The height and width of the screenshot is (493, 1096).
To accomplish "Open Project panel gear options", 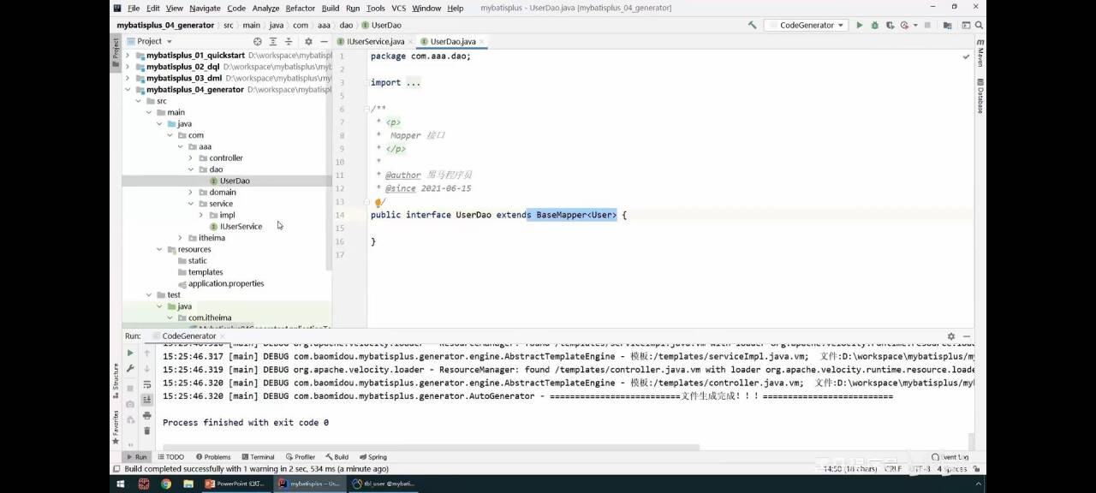I will (307, 41).
